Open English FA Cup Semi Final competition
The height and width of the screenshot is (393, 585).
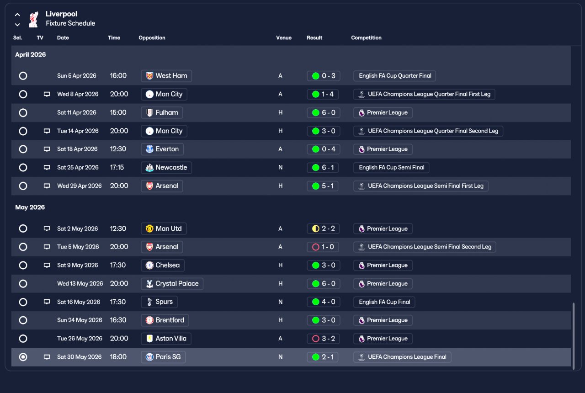click(392, 167)
